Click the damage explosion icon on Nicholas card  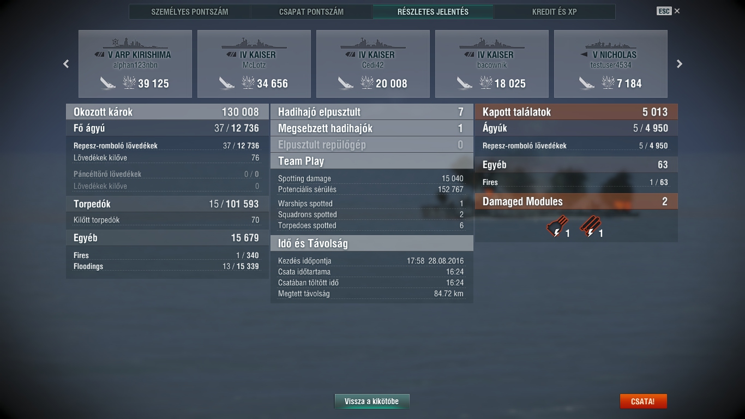pyautogui.click(x=608, y=83)
